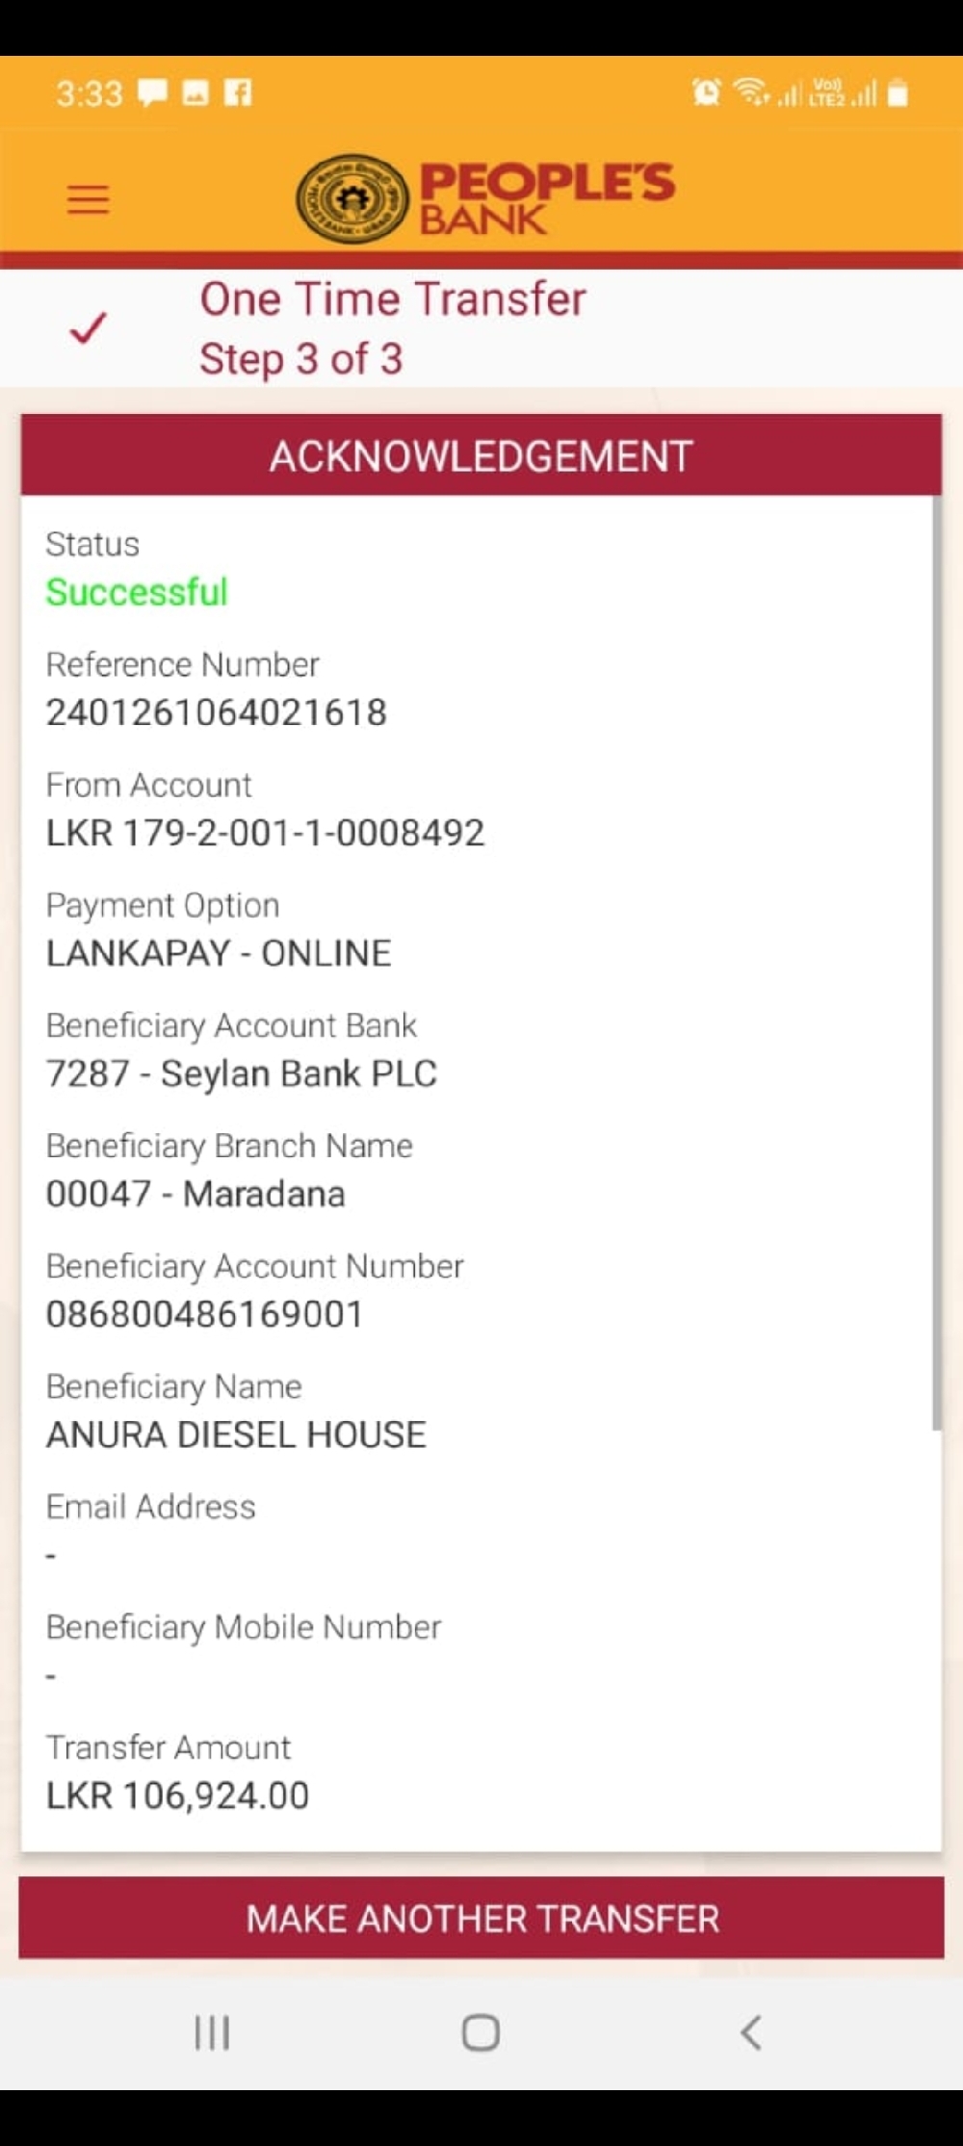Tap Make Another Transfer button
Viewport: 963px width, 2146px height.
[481, 1918]
